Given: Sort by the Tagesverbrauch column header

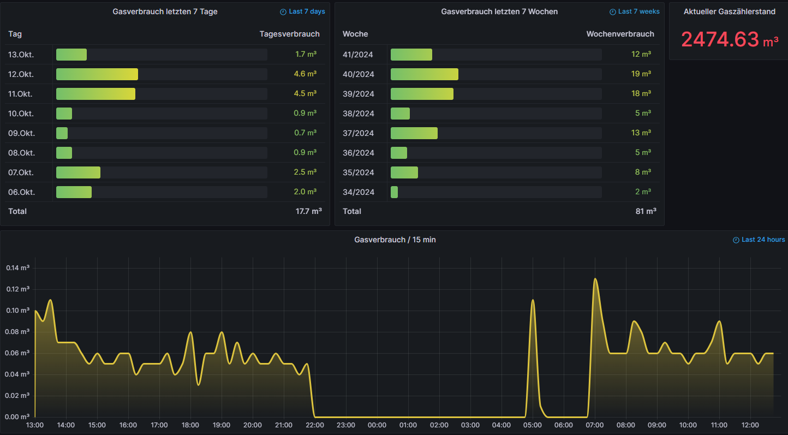Looking at the screenshot, I should pos(290,34).
